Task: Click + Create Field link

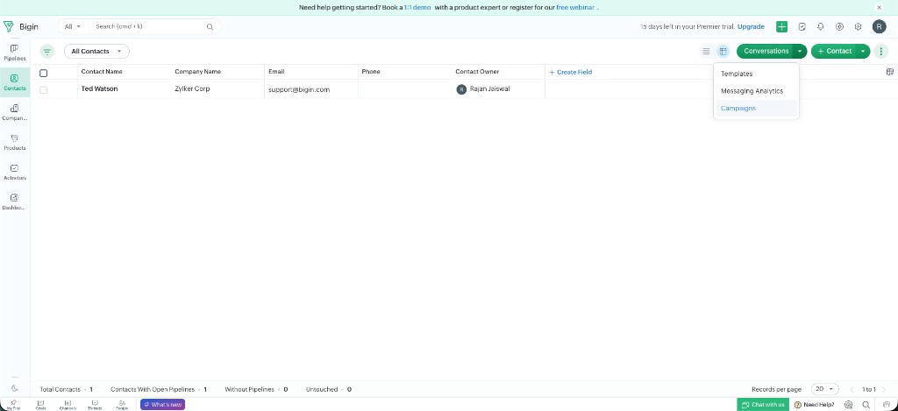Action: (x=570, y=72)
